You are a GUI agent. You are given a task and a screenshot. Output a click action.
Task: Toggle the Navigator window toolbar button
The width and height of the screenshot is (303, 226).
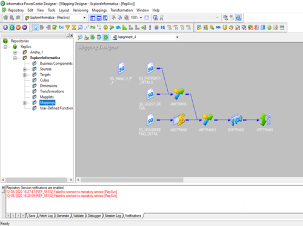(93, 18)
